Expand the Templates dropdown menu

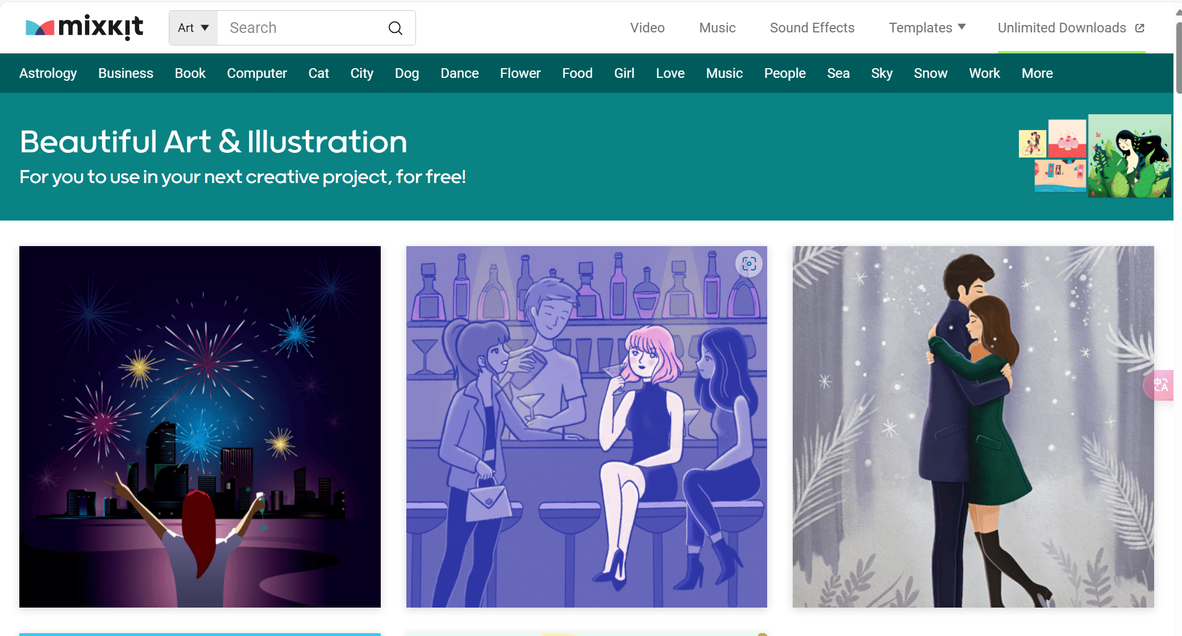927,28
